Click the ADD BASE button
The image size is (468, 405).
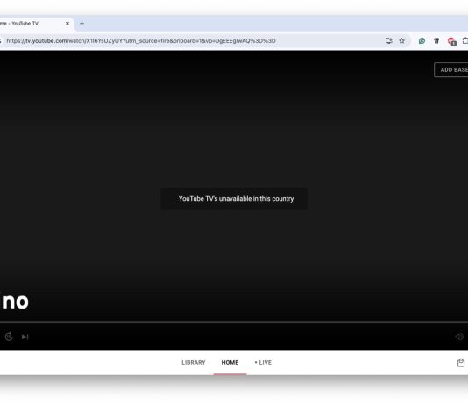coord(451,70)
